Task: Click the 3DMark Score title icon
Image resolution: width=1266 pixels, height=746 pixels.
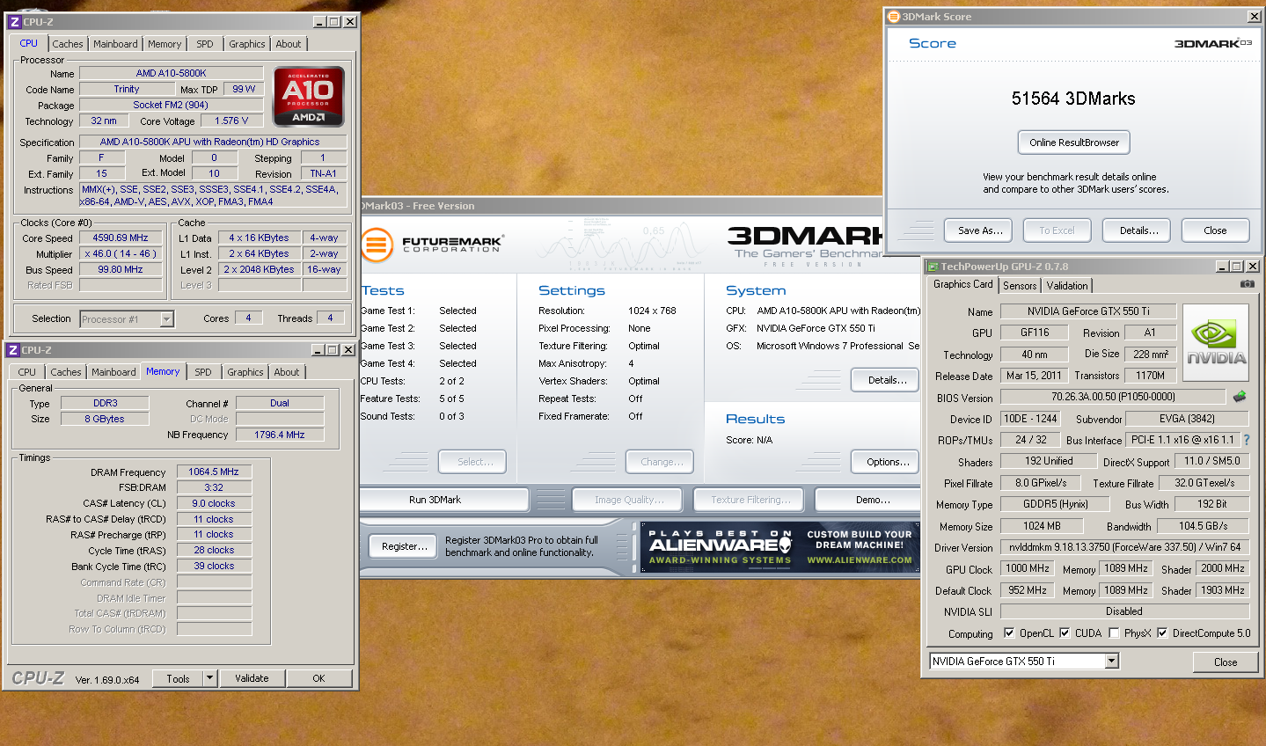Action: pyautogui.click(x=894, y=17)
